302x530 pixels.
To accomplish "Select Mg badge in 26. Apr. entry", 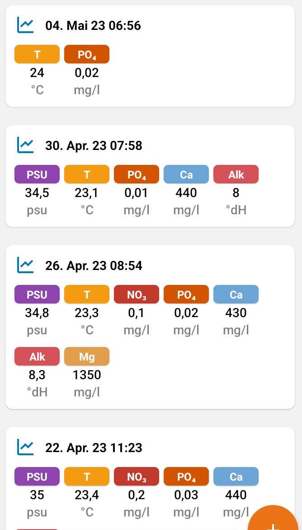I will (87, 357).
